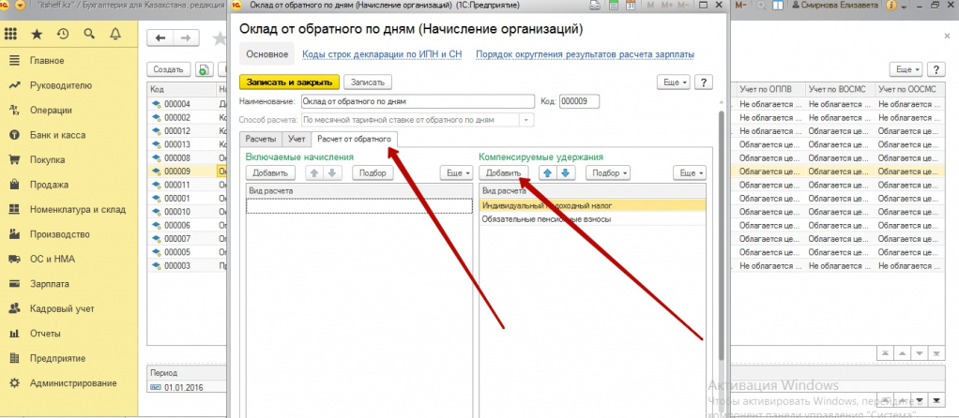Open Favorites star in top panel
This screenshot has height=418, width=959.
coord(37,35)
